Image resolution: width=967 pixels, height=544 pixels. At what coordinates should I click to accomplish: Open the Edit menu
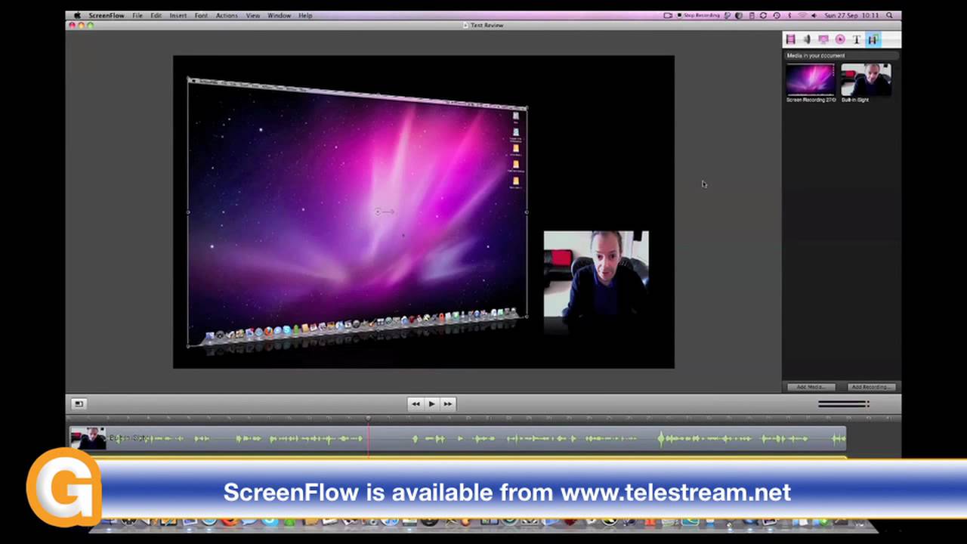click(156, 15)
